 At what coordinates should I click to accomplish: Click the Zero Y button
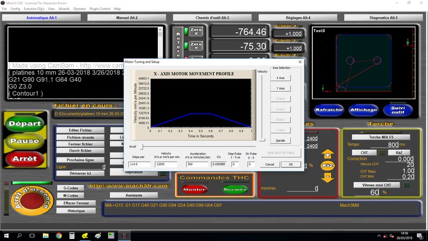point(196,46)
